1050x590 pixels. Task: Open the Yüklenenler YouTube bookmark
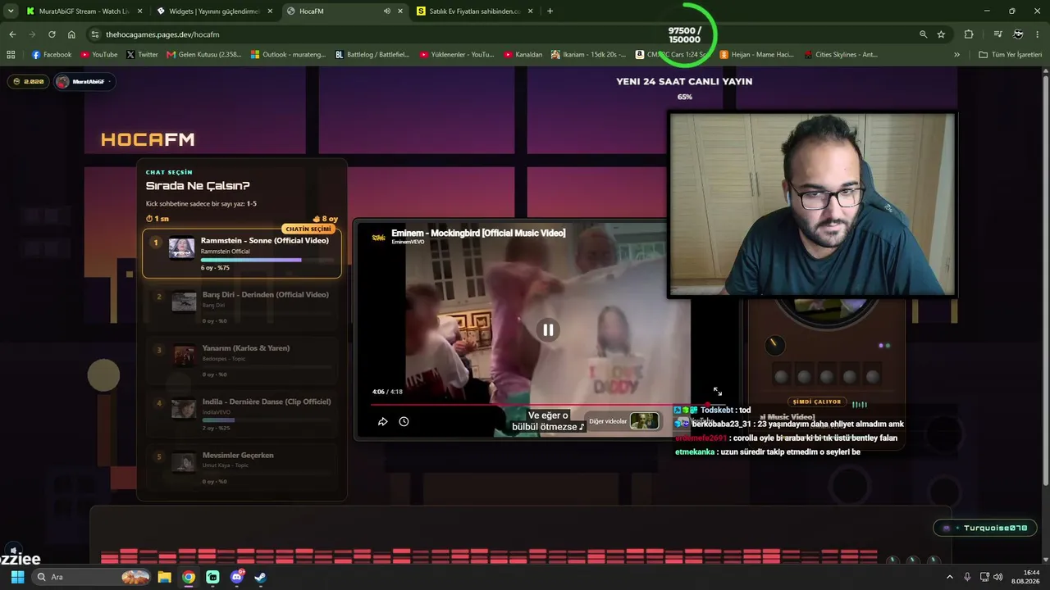(x=457, y=55)
